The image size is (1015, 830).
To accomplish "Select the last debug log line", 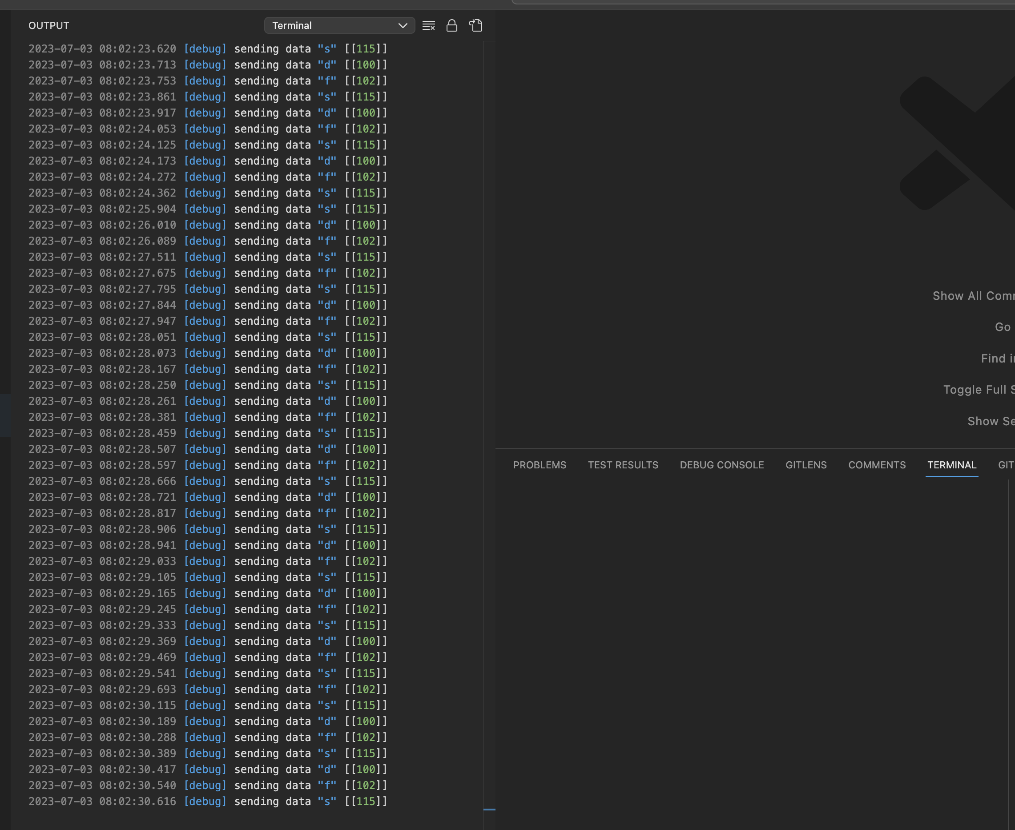I will [205, 802].
